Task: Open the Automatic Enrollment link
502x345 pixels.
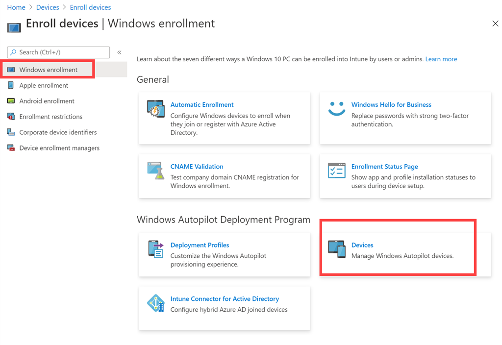Action: pyautogui.click(x=201, y=104)
